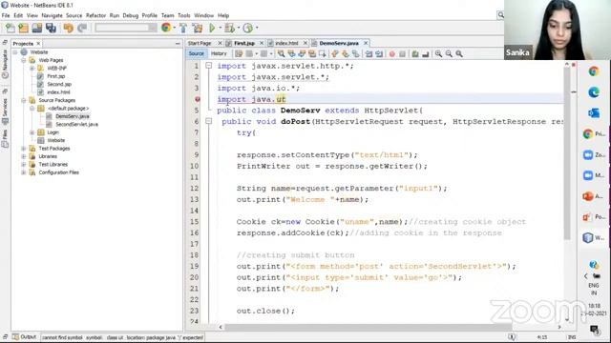
Task: Expand the Login package node
Action: click(32, 132)
